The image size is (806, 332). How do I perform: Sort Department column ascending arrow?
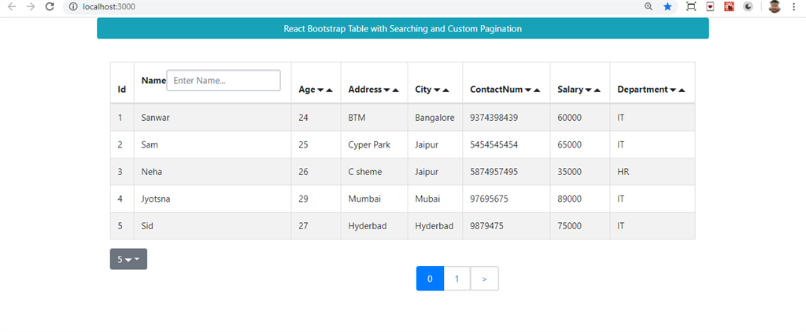(x=682, y=90)
